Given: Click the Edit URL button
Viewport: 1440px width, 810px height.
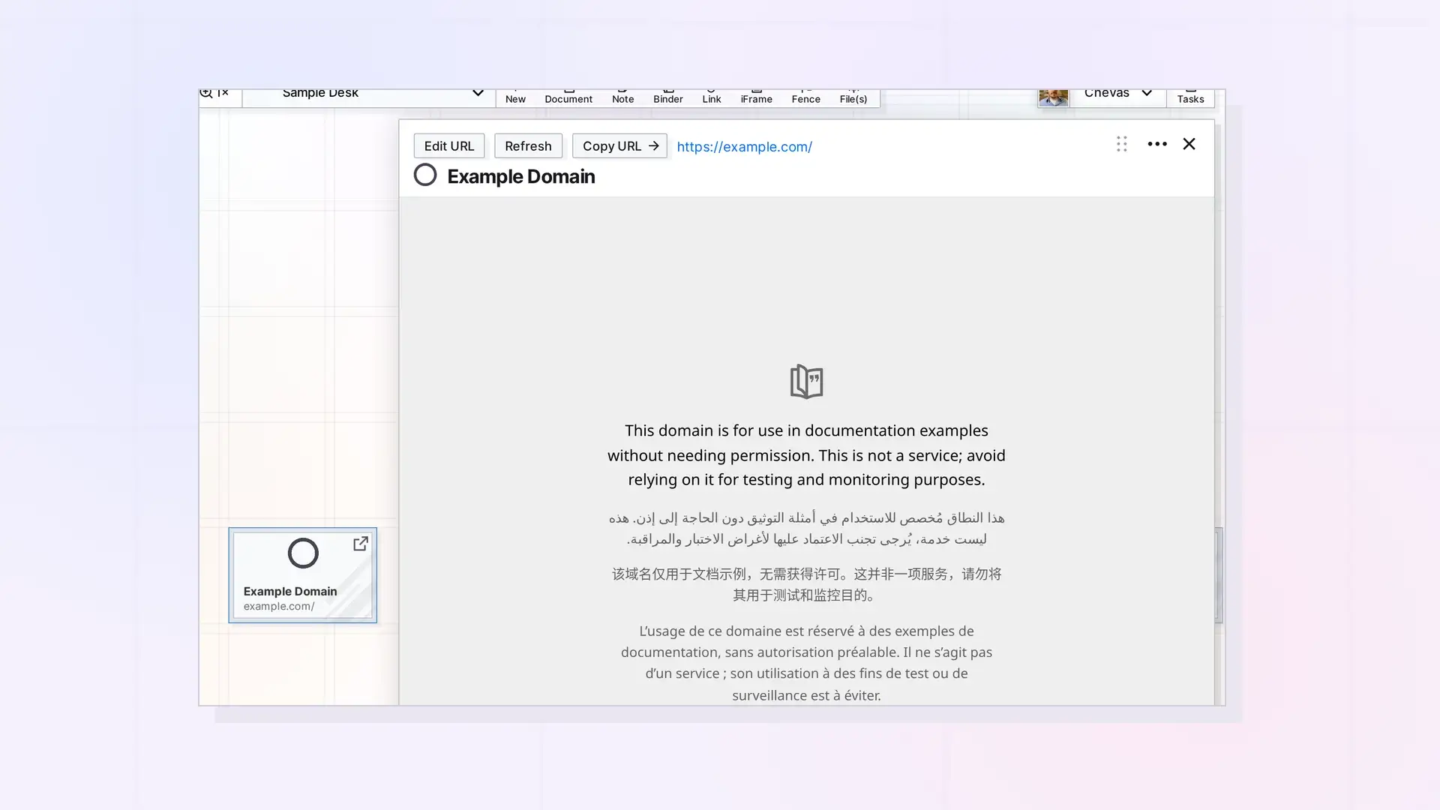Looking at the screenshot, I should pos(448,146).
